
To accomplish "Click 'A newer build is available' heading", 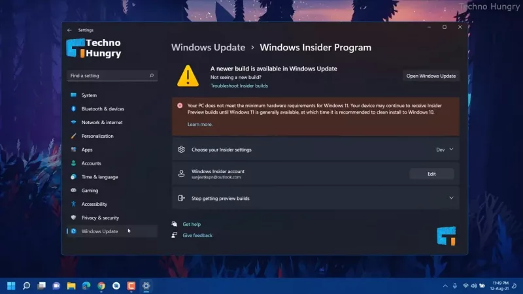I will click(x=274, y=69).
